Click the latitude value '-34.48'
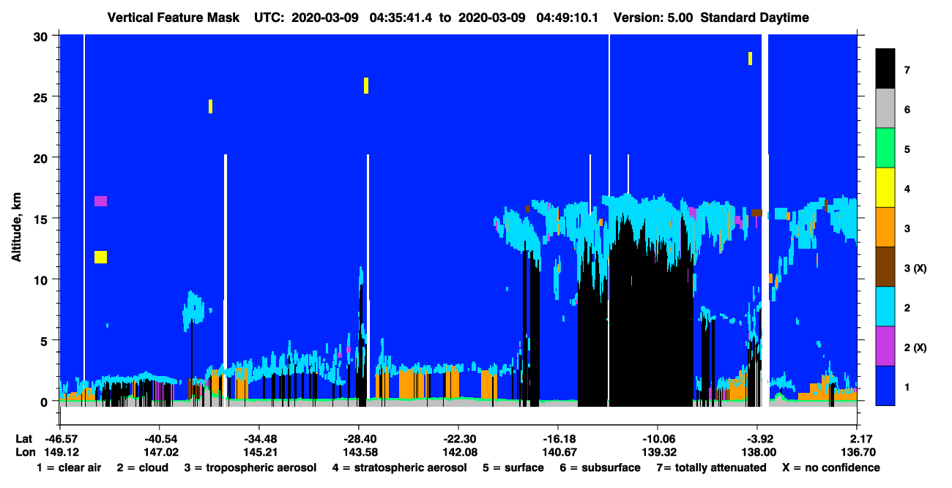The image size is (952, 488). coord(259,439)
